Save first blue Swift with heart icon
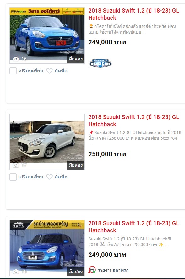This screenshot has width=185, height=279. point(49,71)
